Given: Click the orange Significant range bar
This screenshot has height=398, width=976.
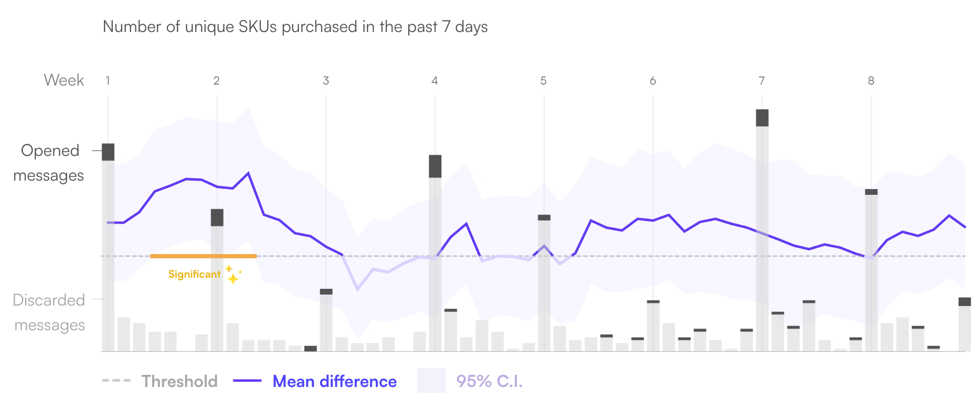Looking at the screenshot, I should click(203, 256).
